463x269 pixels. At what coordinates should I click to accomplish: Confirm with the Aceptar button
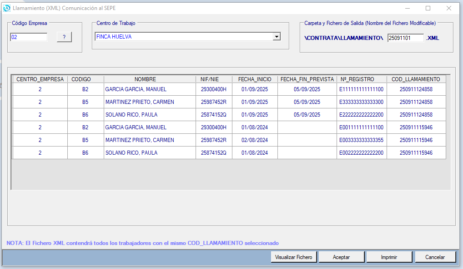click(x=341, y=257)
